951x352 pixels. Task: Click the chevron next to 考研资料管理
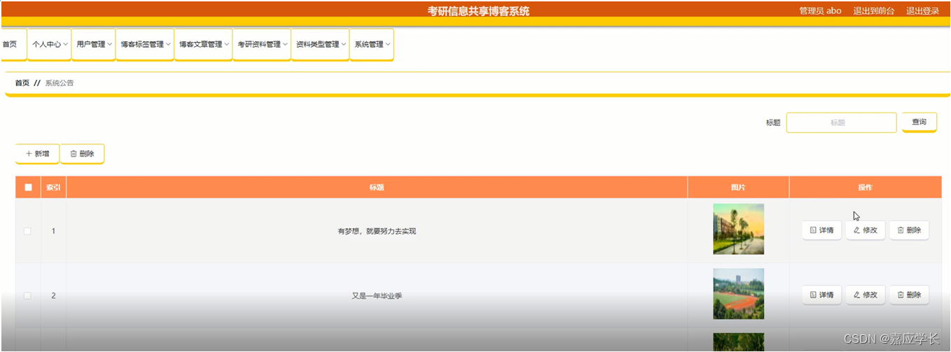(x=285, y=45)
